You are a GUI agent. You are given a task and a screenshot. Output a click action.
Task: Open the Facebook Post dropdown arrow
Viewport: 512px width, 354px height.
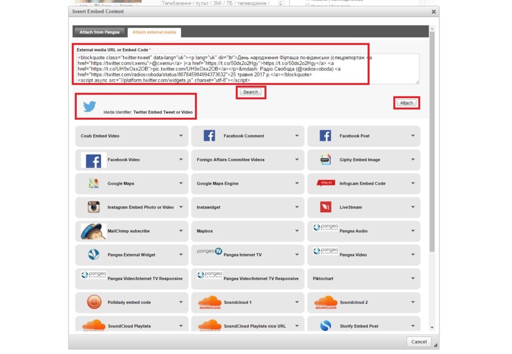pos(413,136)
